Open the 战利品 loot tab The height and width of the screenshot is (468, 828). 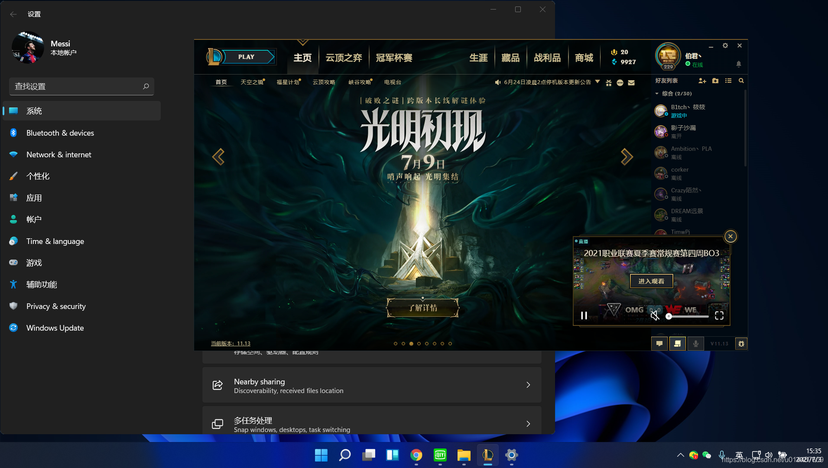(x=547, y=58)
